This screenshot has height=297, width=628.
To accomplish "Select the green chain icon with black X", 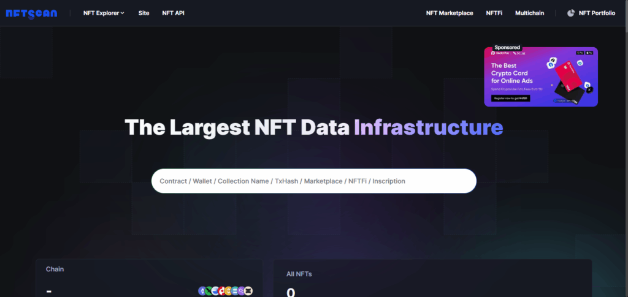I will coord(209,291).
